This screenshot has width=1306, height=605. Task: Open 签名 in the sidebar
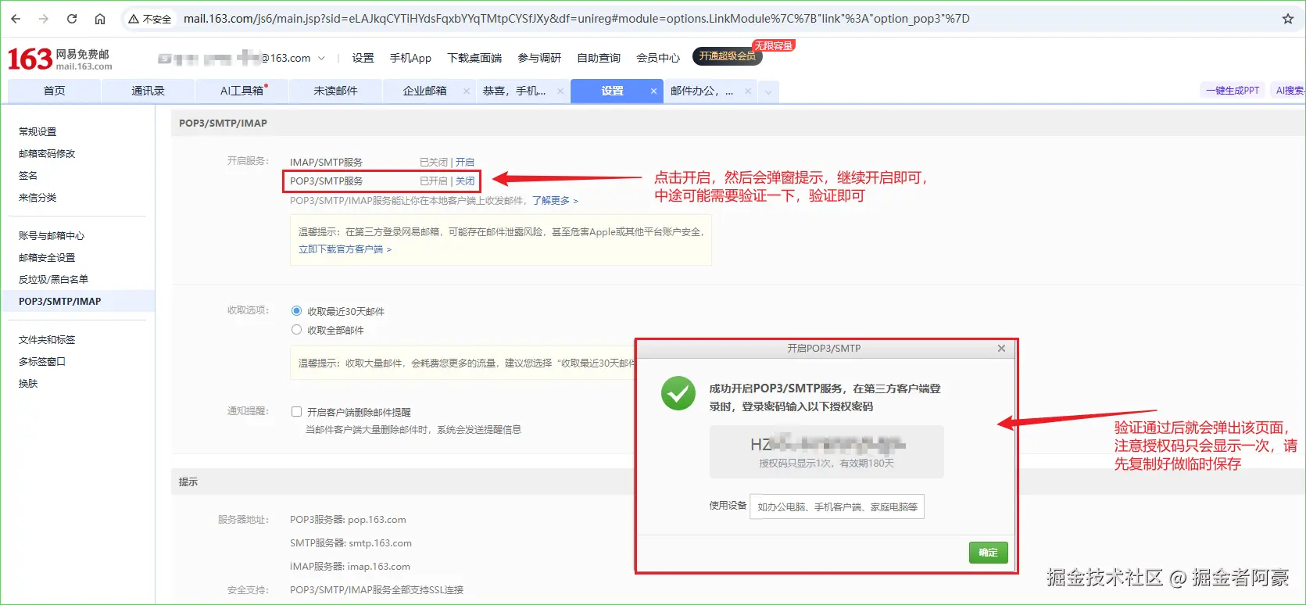click(x=28, y=176)
